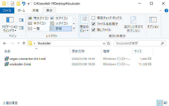Screen dimensions: 169x106
Task: Open the address bar history dropdown
Action: coord(104,43)
